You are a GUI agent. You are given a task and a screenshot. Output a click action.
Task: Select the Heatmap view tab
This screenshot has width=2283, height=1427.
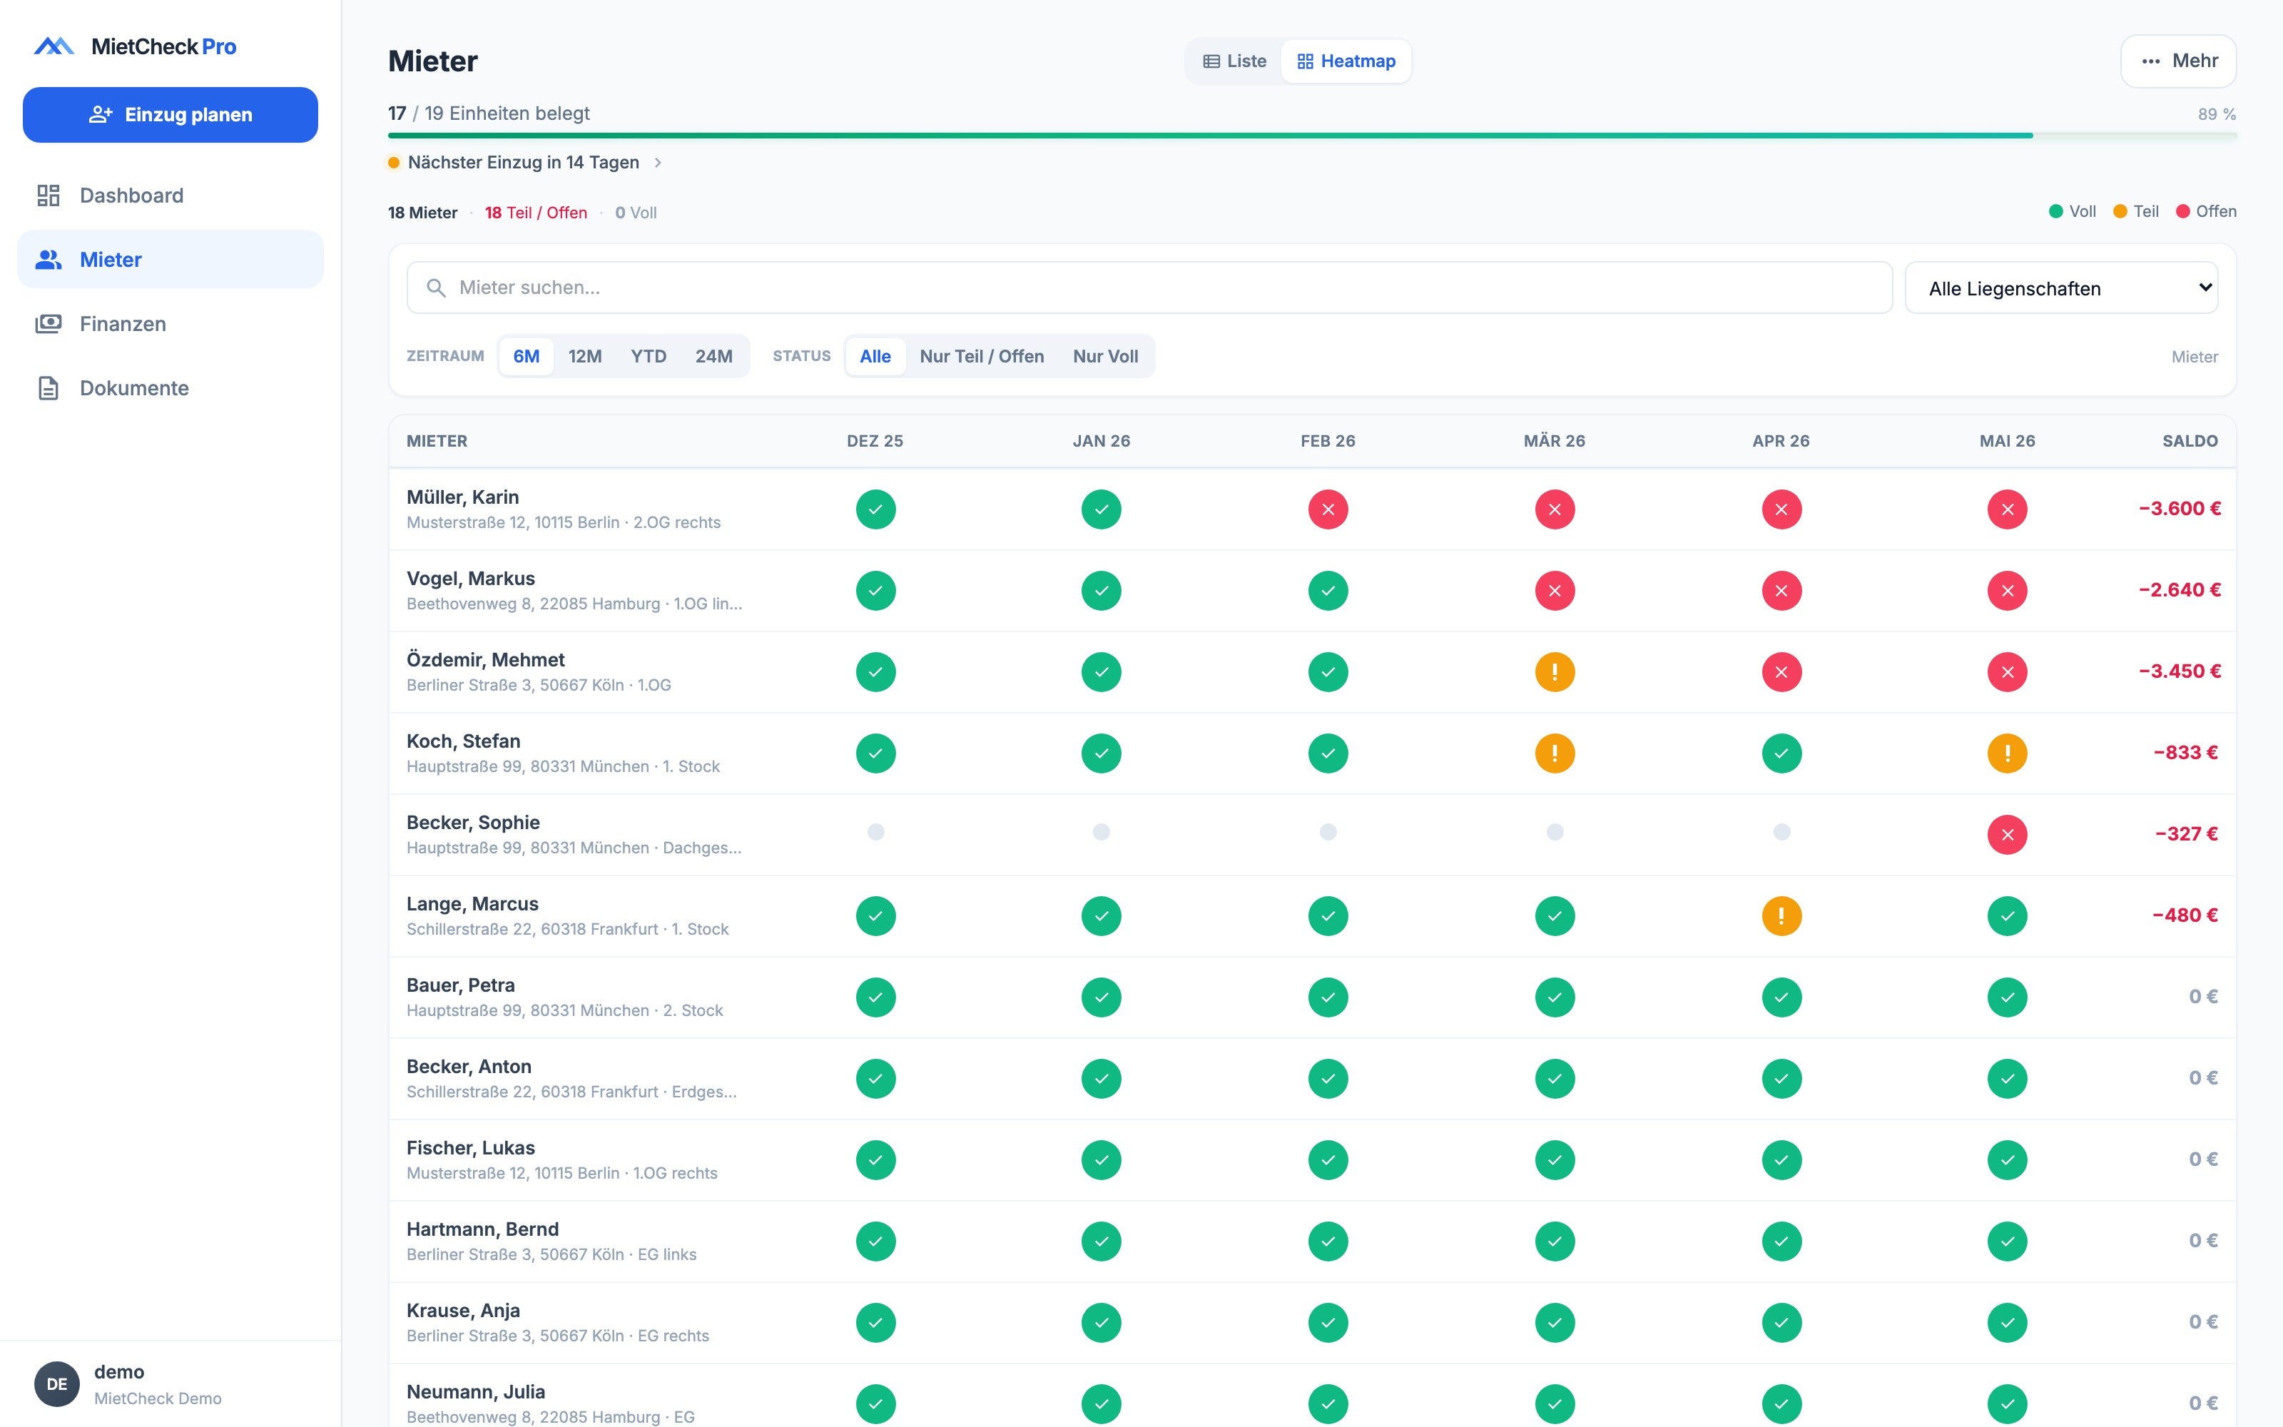click(x=1346, y=61)
